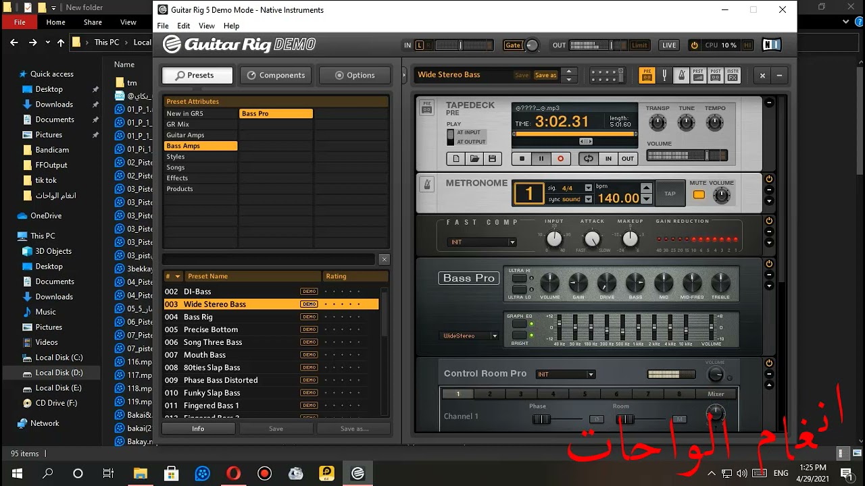The height and width of the screenshot is (486, 865).
Task: Open the metronome time signature dropdown
Action: [x=588, y=188]
